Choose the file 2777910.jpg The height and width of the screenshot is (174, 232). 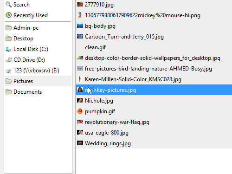(x=154, y=5)
